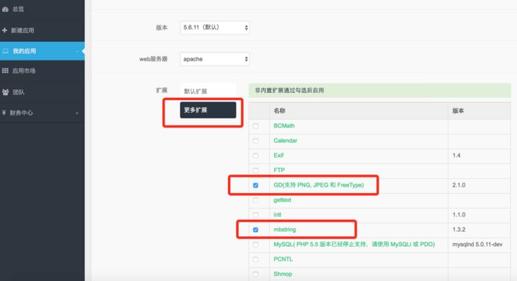
Task: Collapse 我的应用 with its minus indicator
Action: [x=77, y=51]
